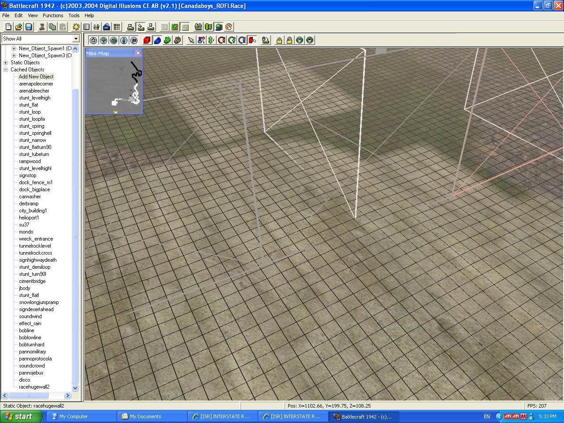Select city_building1 in the object list
The height and width of the screenshot is (423, 564).
tap(33, 211)
